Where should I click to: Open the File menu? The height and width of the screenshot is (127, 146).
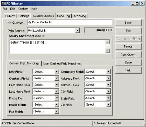5,9
